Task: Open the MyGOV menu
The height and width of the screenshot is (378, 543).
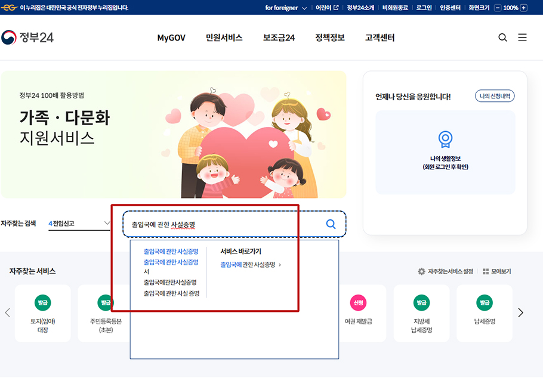Action: point(171,38)
